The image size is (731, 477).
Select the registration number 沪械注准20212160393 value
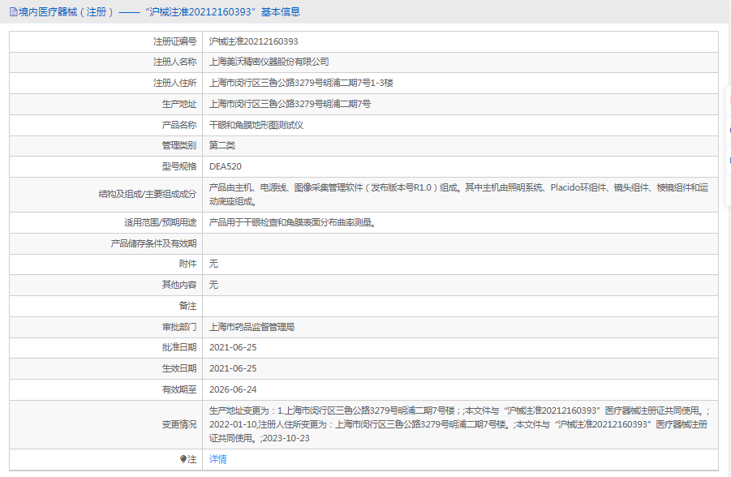coord(253,41)
